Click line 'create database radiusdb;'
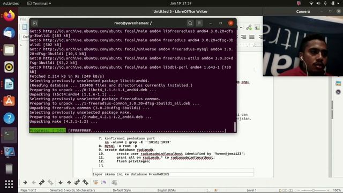The height and width of the screenshot is (193, 343). (x=130, y=150)
